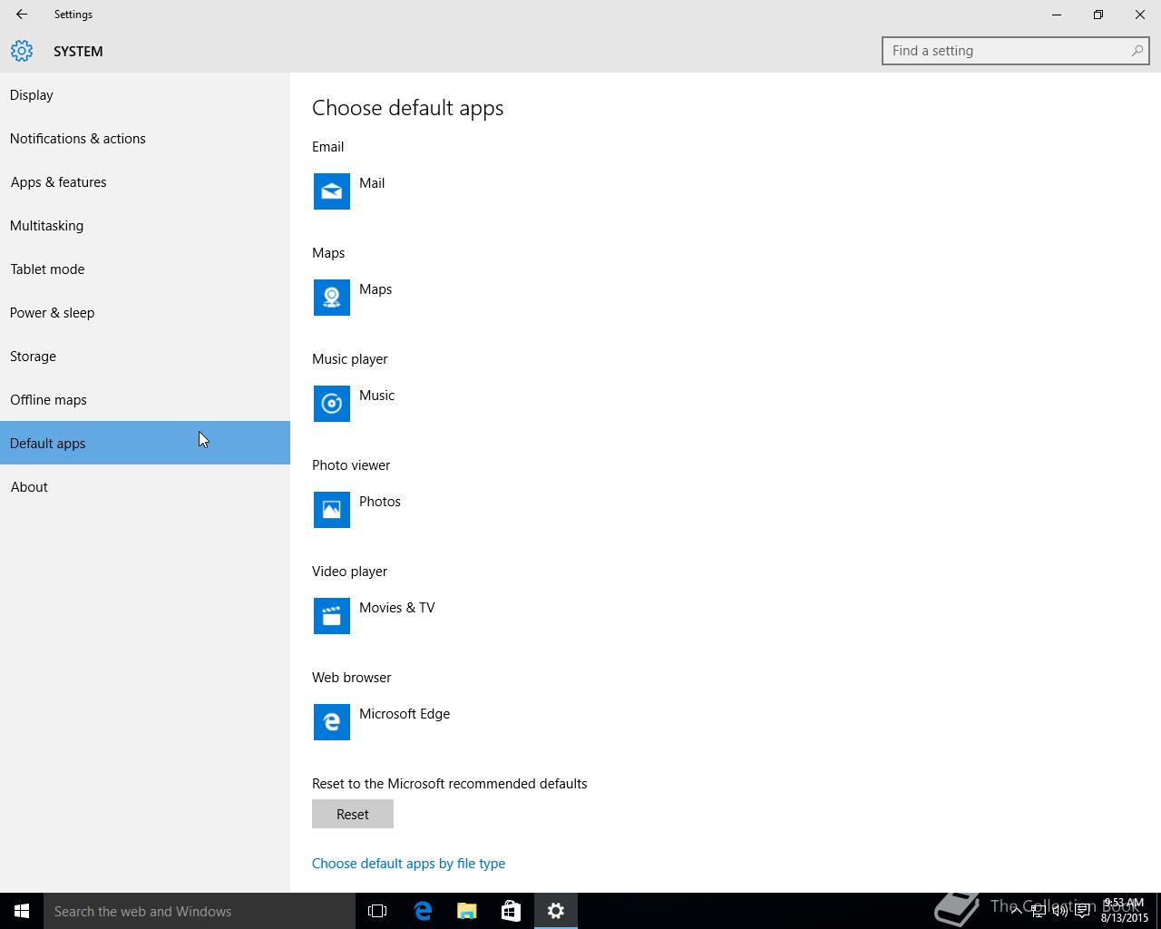Open the Windows Start button
This screenshot has height=929, width=1161.
[22, 911]
